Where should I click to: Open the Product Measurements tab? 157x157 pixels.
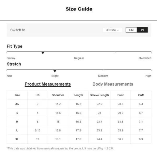48,84
